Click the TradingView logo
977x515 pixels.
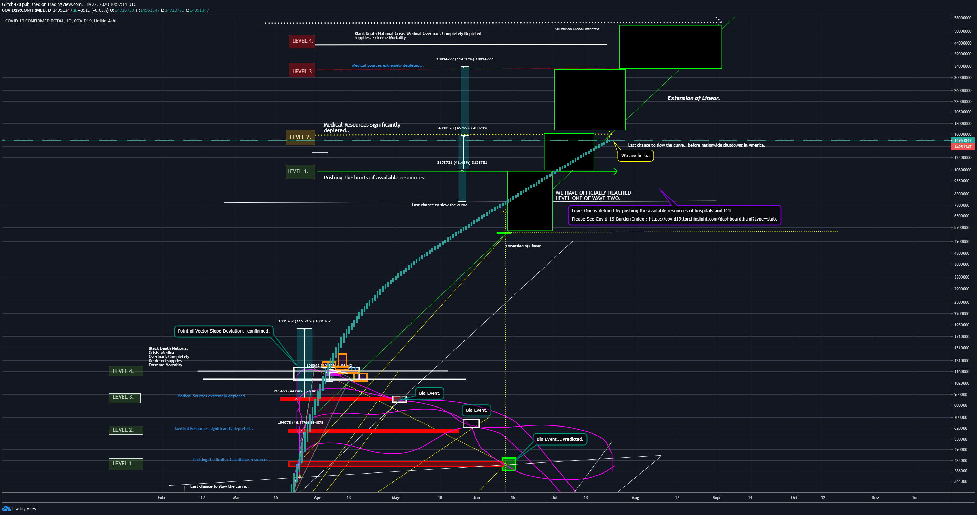(19, 508)
